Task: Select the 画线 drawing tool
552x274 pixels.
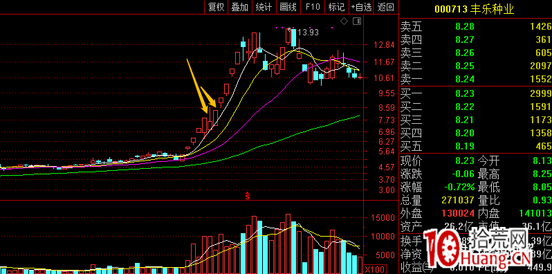Action: tap(288, 7)
